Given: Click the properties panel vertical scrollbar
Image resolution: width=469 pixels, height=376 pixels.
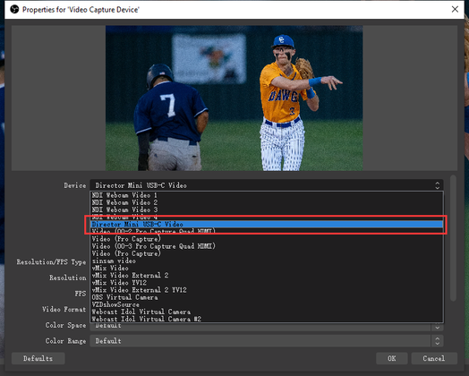Looking at the screenshot, I should pyautogui.click(x=453, y=238).
